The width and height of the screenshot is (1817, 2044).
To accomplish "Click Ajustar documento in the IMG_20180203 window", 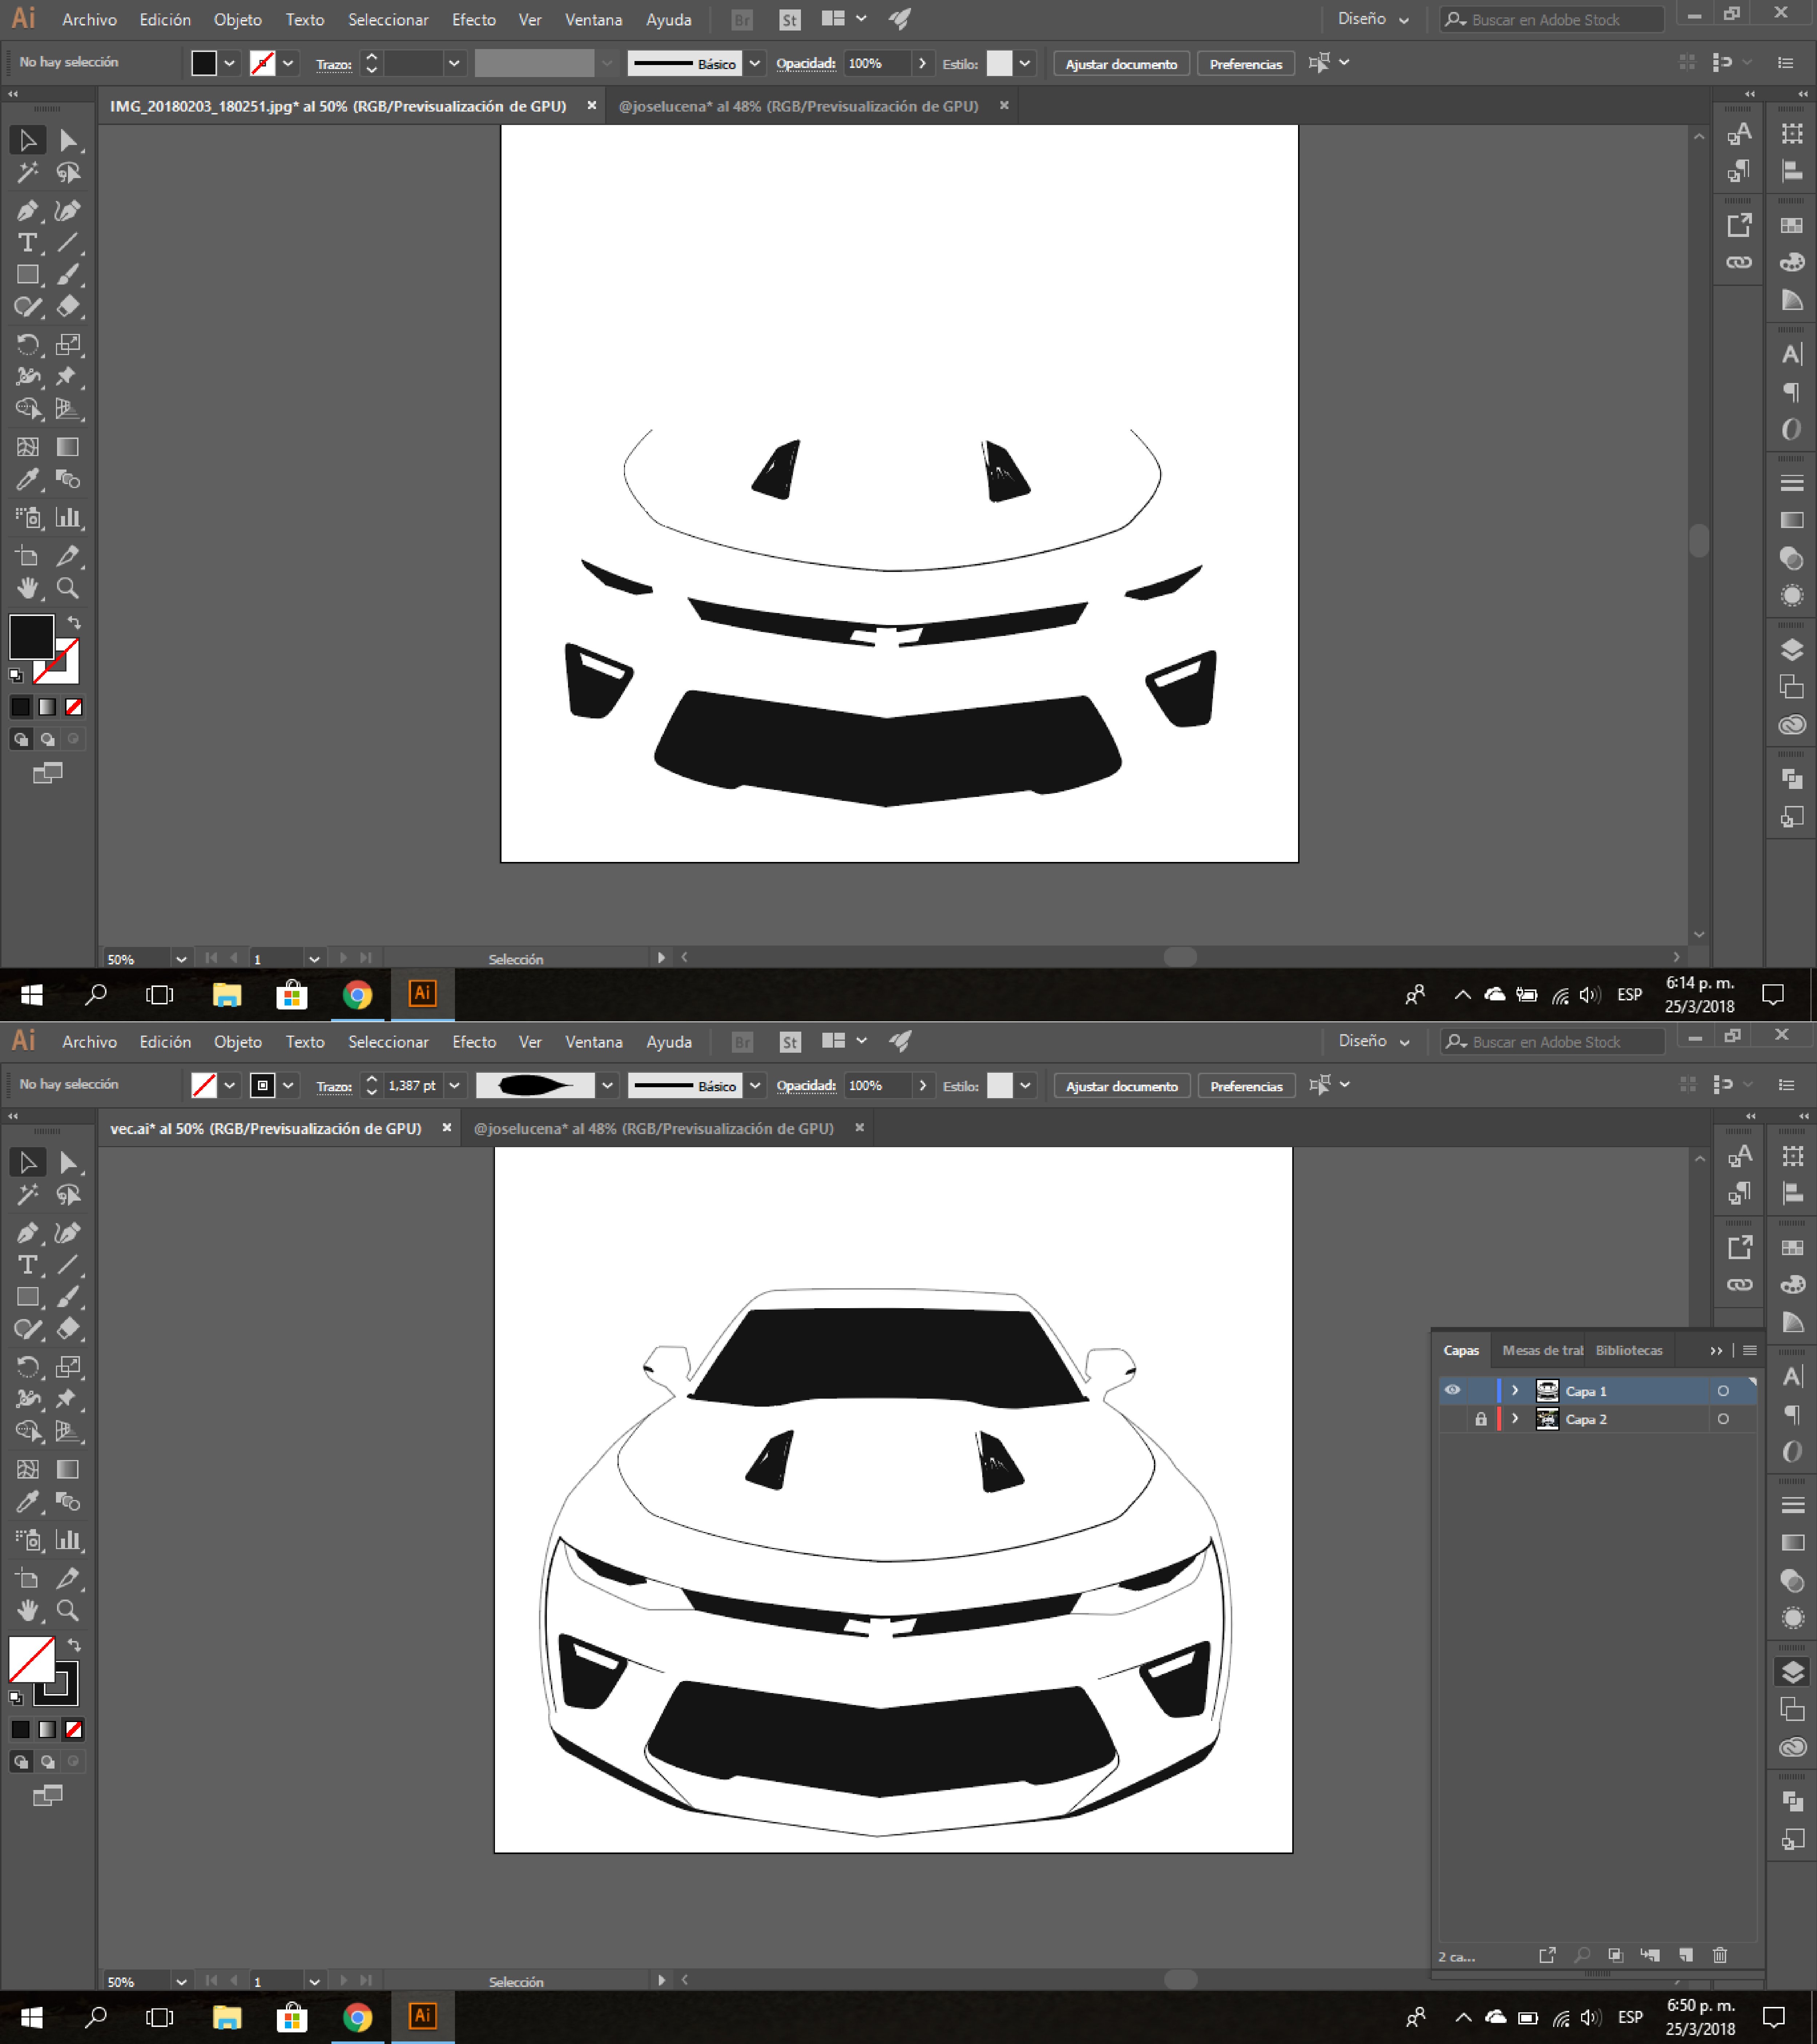I will [1121, 64].
